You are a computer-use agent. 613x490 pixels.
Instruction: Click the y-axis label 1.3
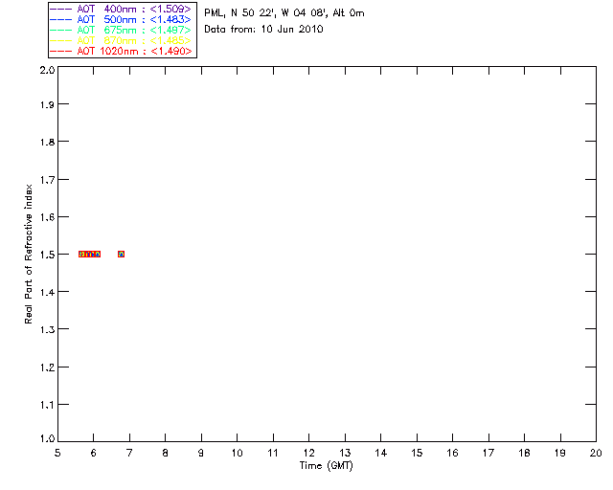47,329
